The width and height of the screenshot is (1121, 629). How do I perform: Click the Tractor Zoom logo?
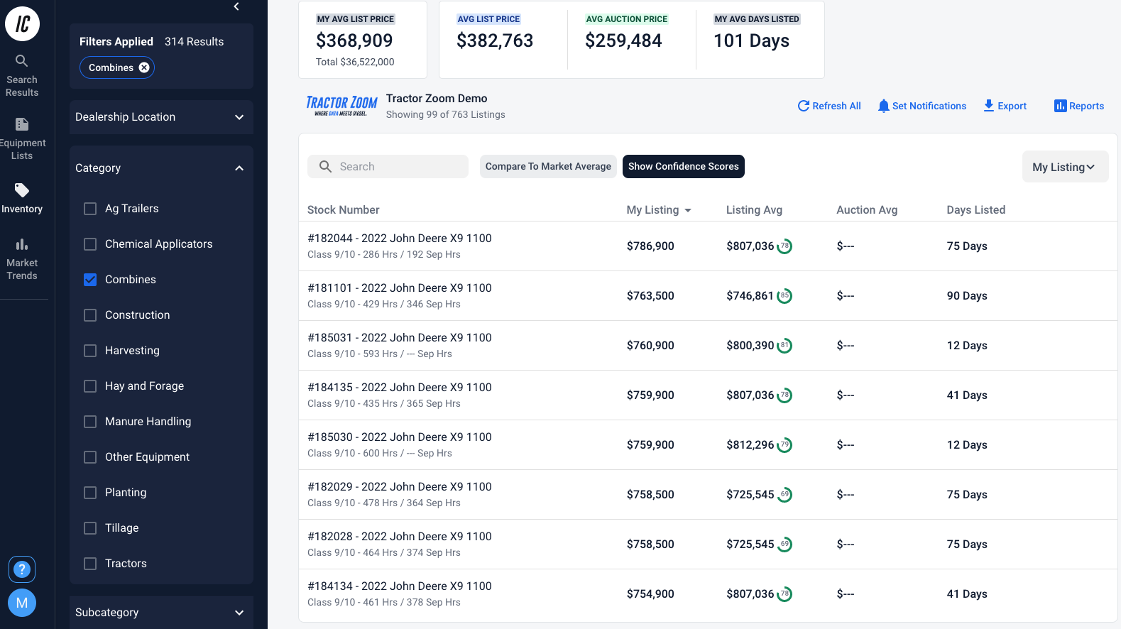pos(341,106)
